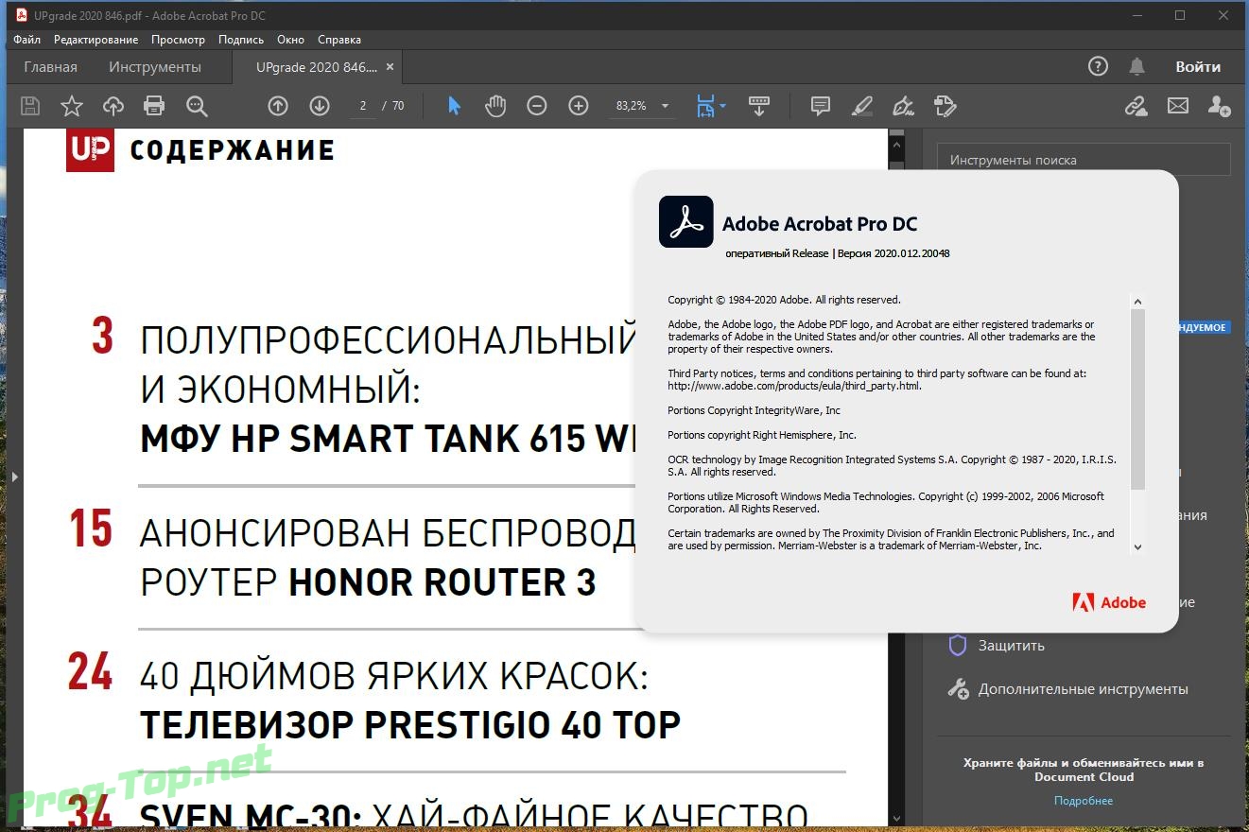Open Help question mark icon

tap(1098, 66)
